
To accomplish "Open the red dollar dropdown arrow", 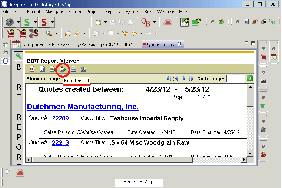I will coord(52,22).
